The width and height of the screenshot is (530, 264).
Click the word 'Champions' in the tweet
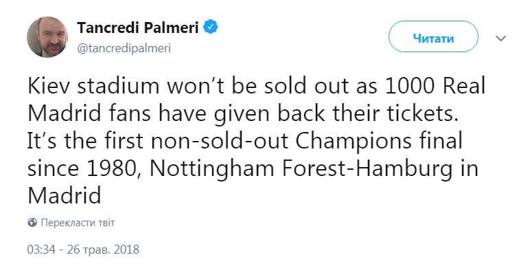pos(354,142)
